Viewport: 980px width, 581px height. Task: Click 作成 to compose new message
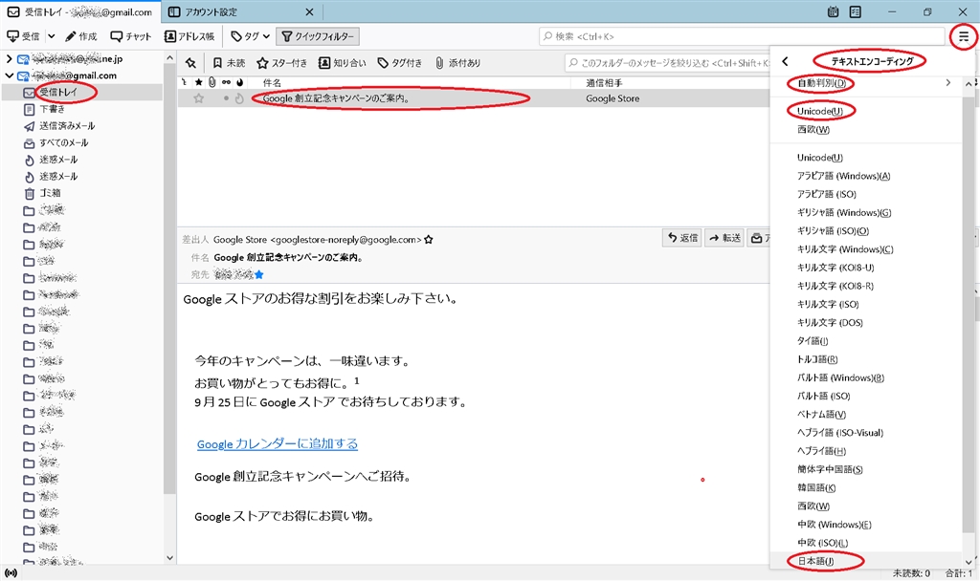click(x=81, y=36)
